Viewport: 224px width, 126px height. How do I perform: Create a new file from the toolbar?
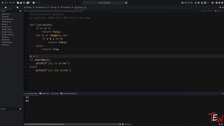(x=18, y=3)
